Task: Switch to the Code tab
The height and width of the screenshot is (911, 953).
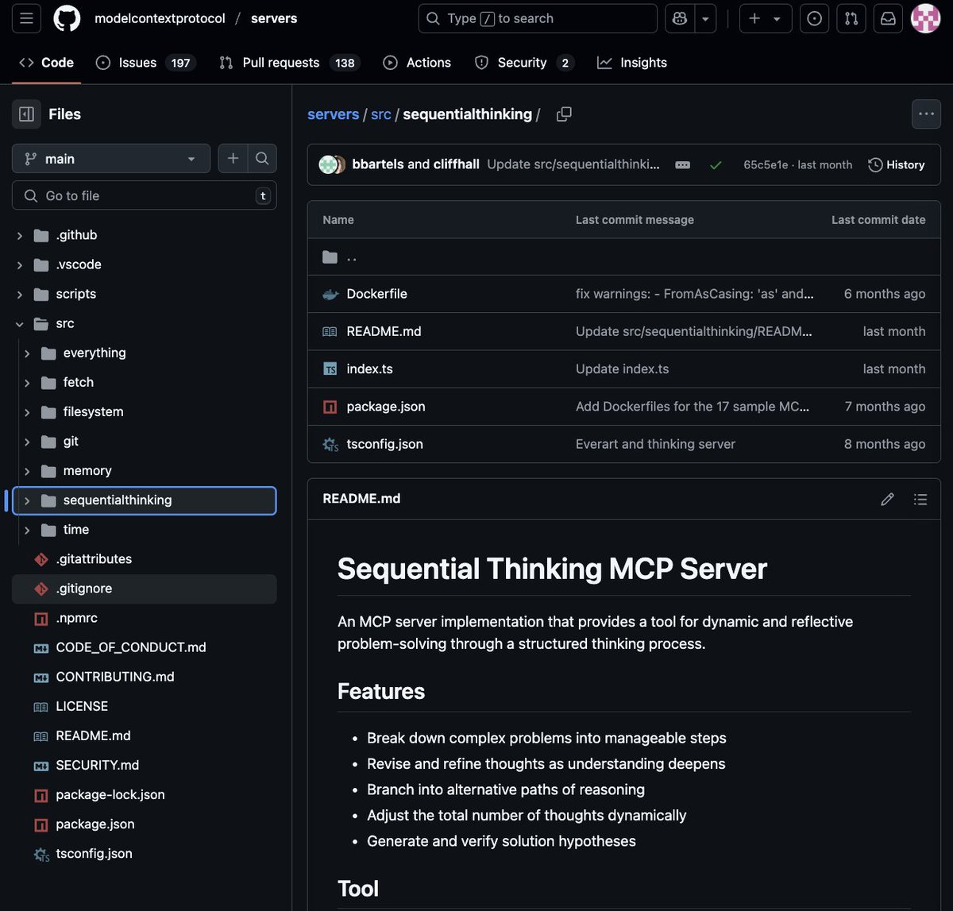Action: point(47,63)
